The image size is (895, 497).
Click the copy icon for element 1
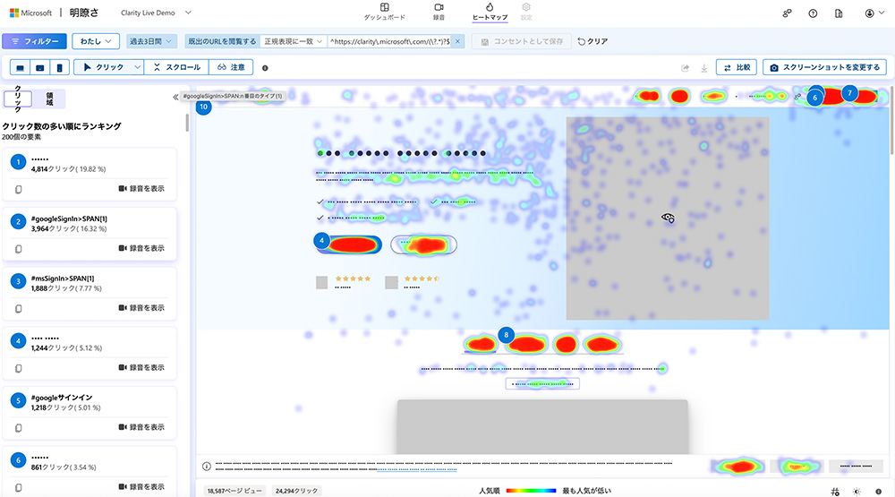[x=18, y=189]
